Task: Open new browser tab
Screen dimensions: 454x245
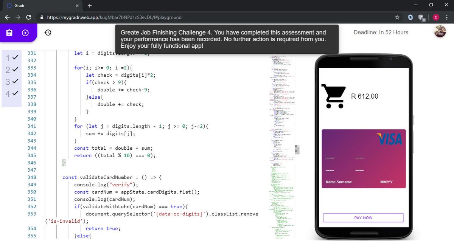Action: click(90, 6)
